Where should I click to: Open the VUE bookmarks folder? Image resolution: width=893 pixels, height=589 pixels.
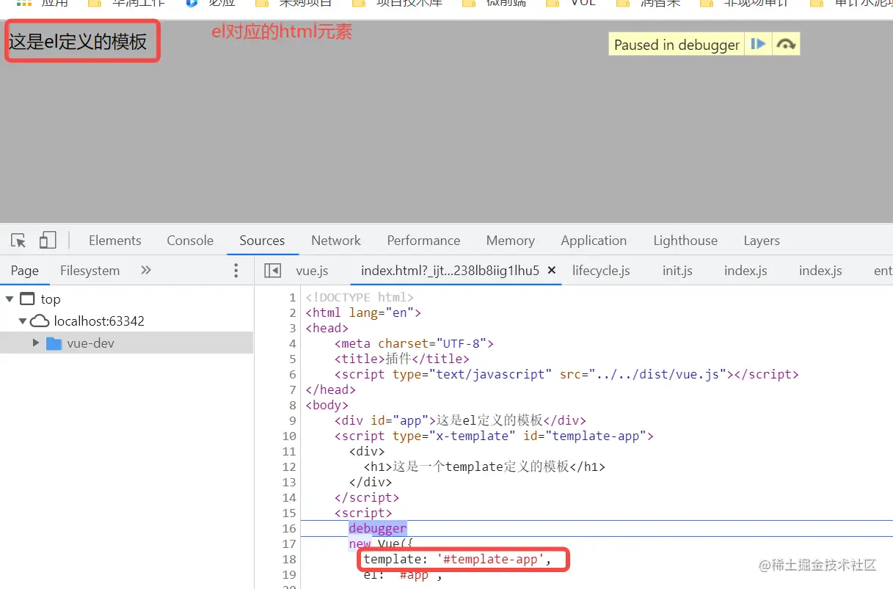(x=572, y=3)
